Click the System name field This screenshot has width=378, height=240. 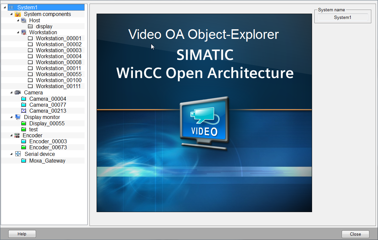click(x=343, y=18)
